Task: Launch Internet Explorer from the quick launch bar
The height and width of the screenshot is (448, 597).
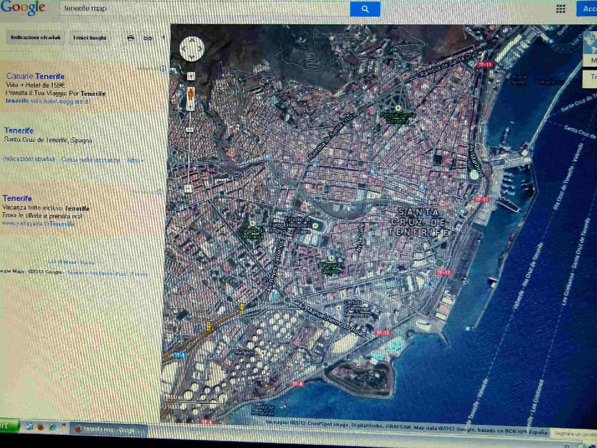Action: click(52, 427)
